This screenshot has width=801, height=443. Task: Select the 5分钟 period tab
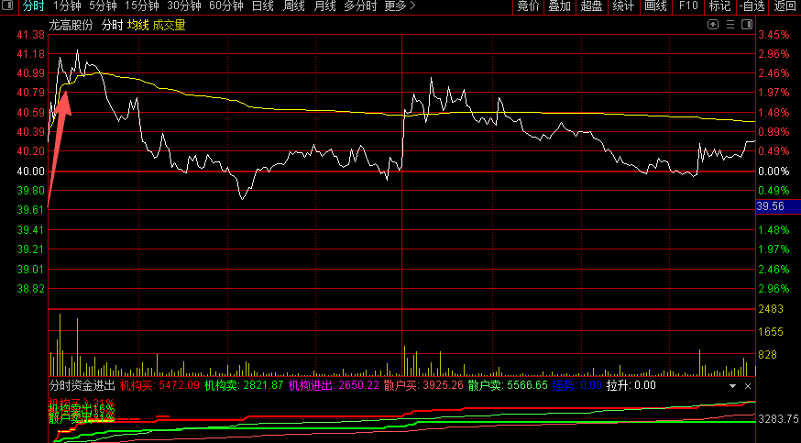pos(103,6)
